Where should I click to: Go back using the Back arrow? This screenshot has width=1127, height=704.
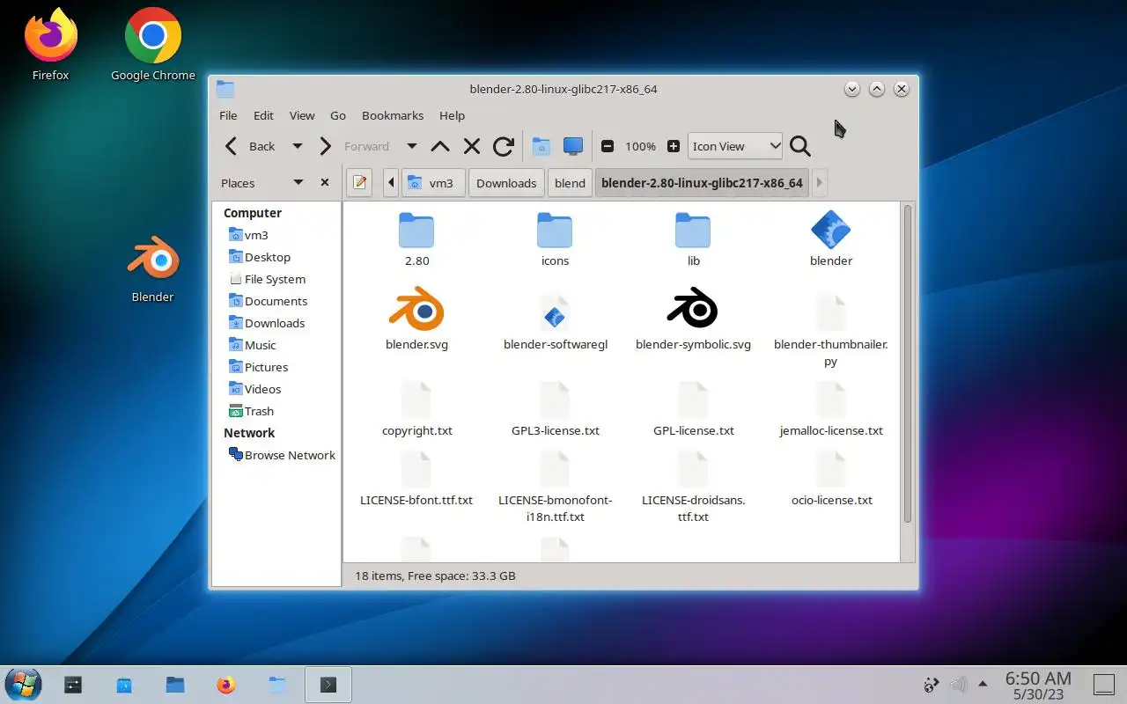click(x=249, y=146)
